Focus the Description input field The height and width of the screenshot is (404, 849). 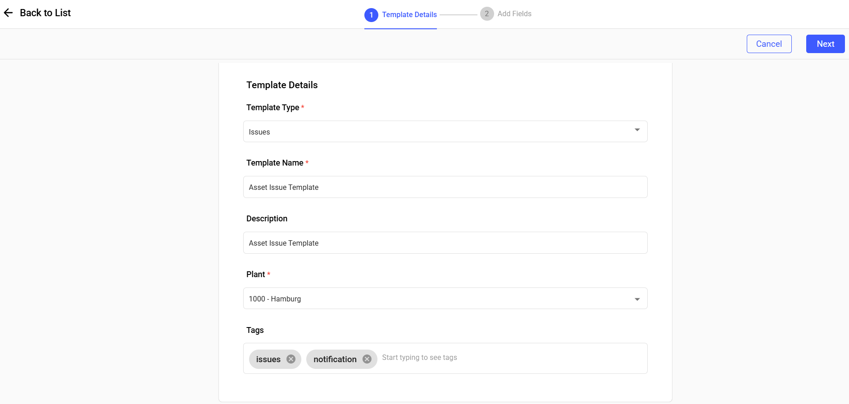tap(445, 243)
